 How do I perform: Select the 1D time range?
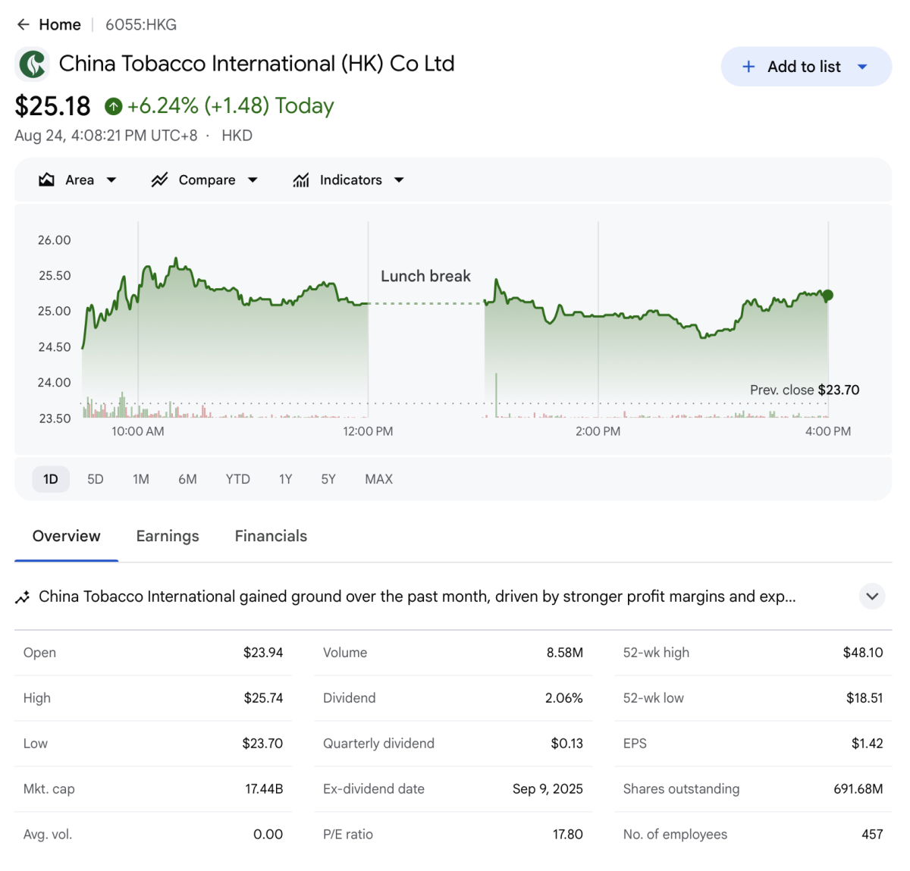[x=51, y=479]
